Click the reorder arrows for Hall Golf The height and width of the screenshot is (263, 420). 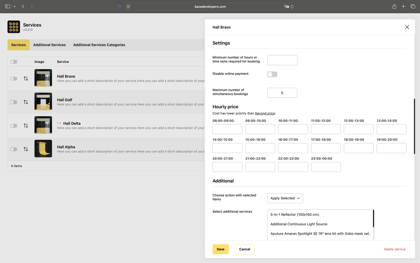pos(26,102)
